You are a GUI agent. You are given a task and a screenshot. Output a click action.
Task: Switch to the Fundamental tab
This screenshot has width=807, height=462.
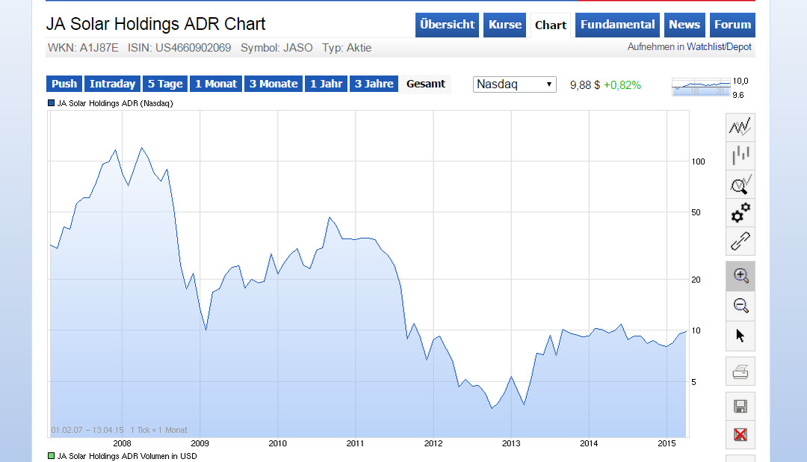(x=617, y=25)
